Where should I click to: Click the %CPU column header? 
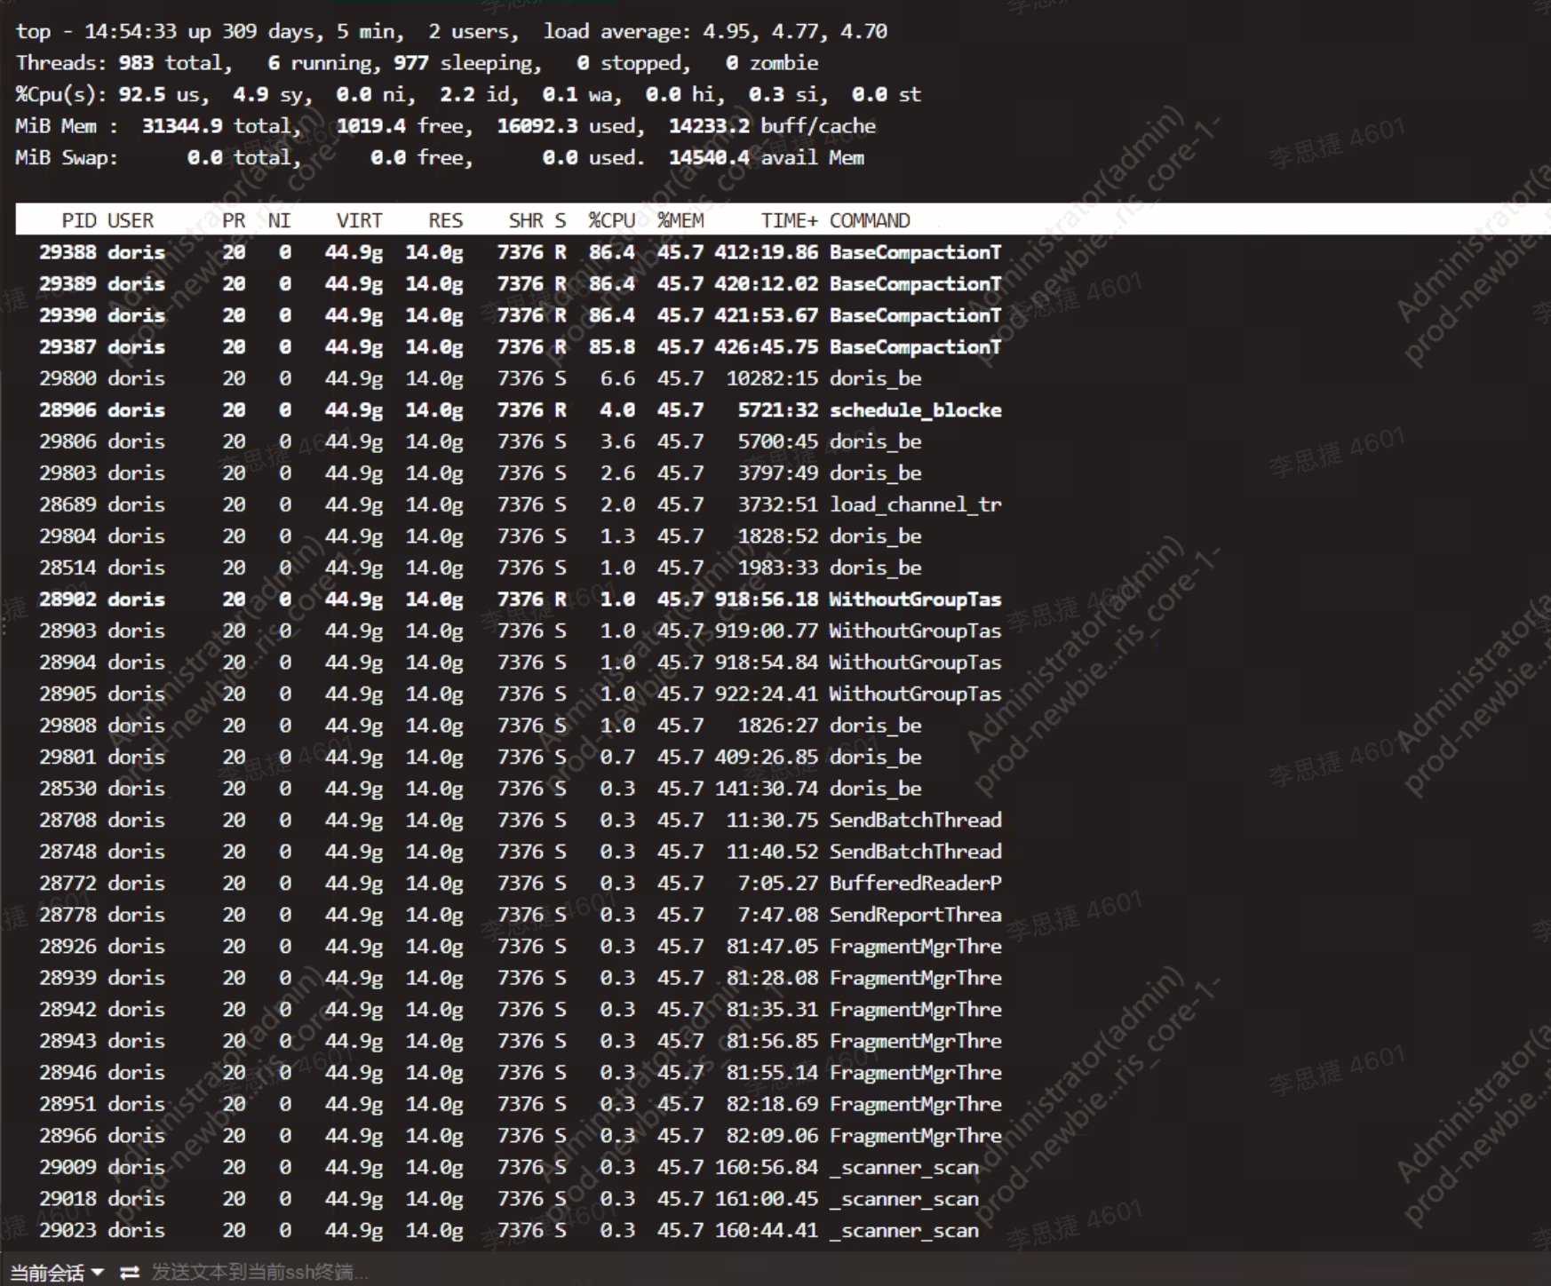[x=611, y=220]
